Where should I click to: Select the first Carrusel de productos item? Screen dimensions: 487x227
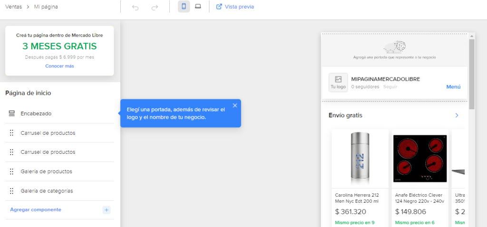coord(59,132)
